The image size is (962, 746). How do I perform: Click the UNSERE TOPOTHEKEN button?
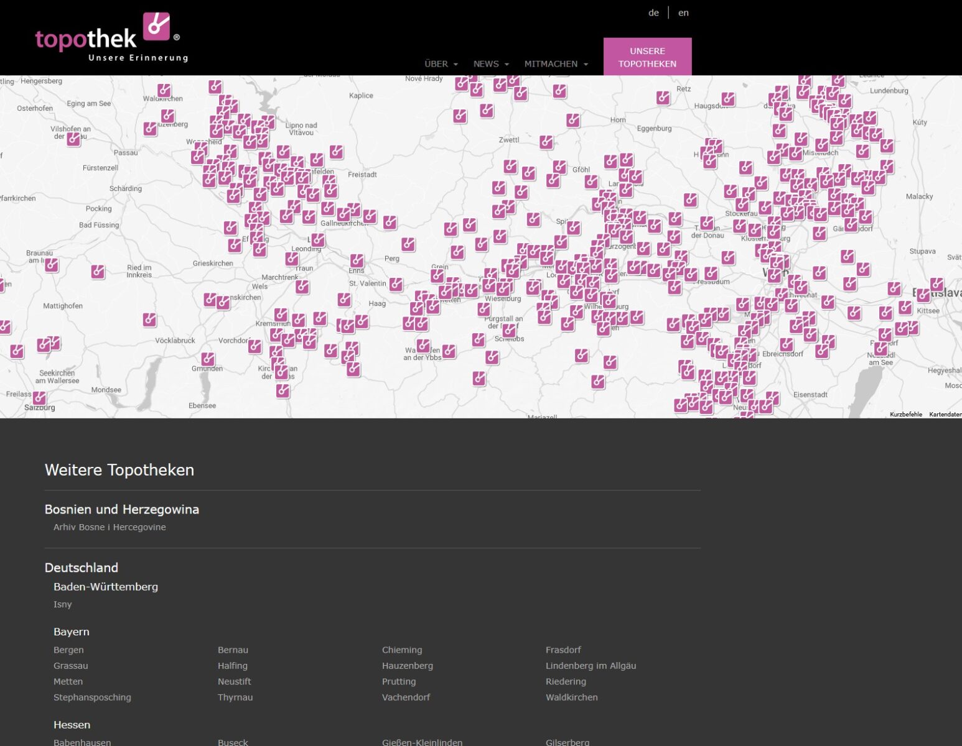click(x=647, y=57)
